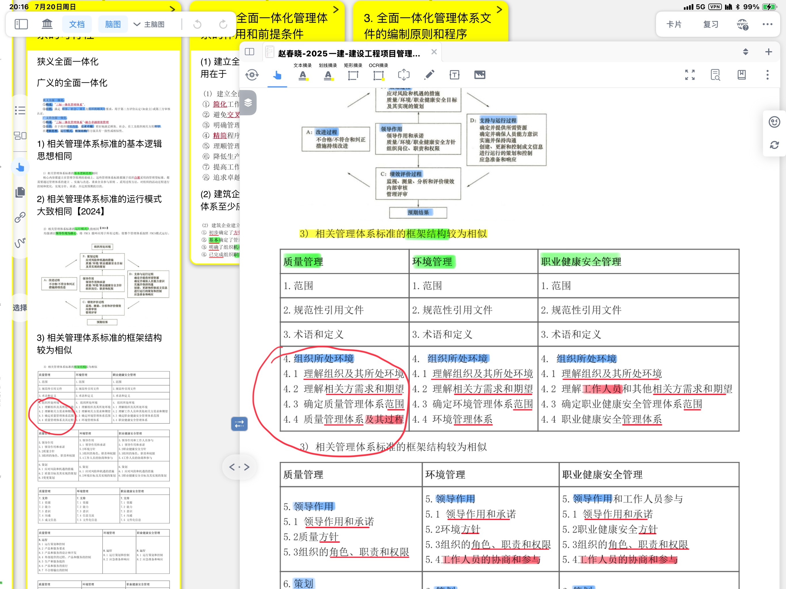
Task: Open the document vertical three-dot menu
Action: pos(768,74)
